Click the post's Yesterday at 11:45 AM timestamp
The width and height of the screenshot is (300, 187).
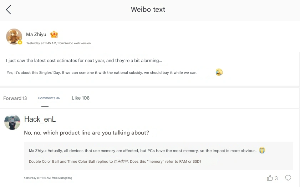pos(41,43)
